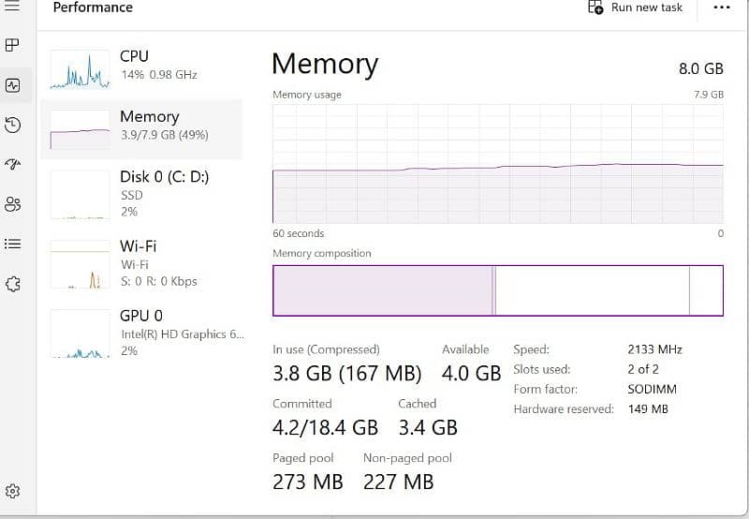Open the Details list icon
Viewport: 749px width, 519px height.
tap(12, 244)
